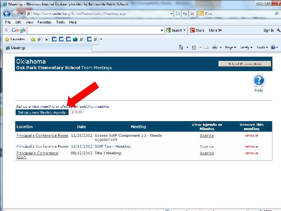Open Agenda for Assess SWP Component #1 meeting
The image size is (281, 211).
click(206, 136)
